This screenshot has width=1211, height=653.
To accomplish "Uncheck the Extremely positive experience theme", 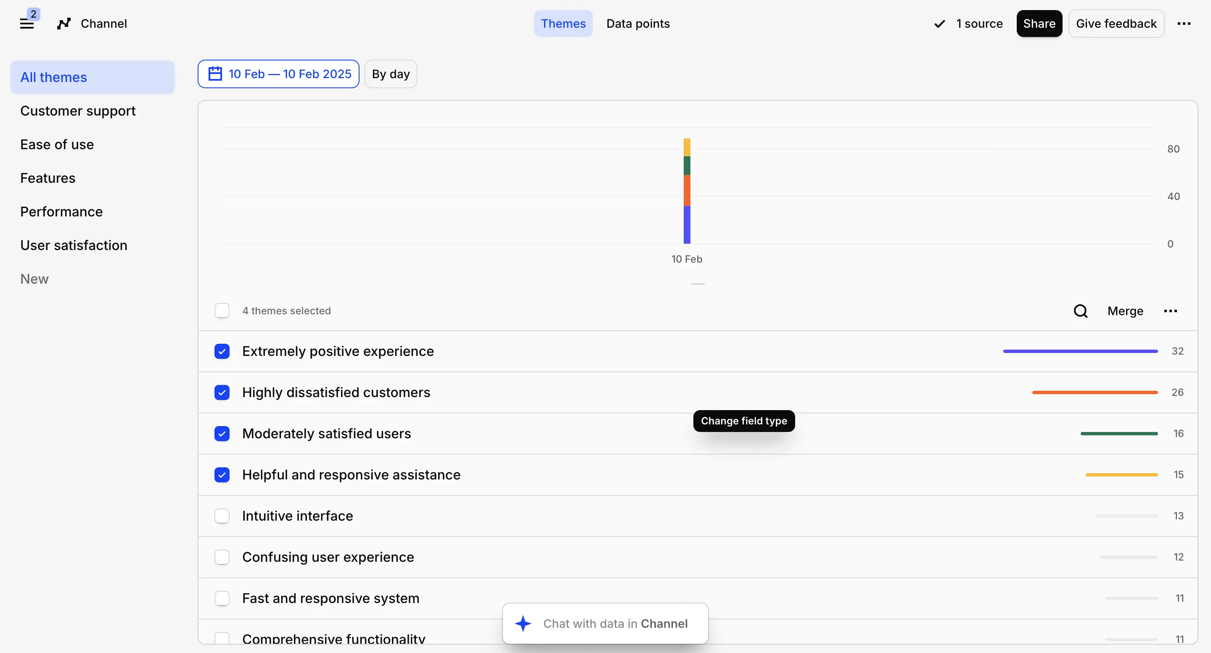I will point(222,351).
